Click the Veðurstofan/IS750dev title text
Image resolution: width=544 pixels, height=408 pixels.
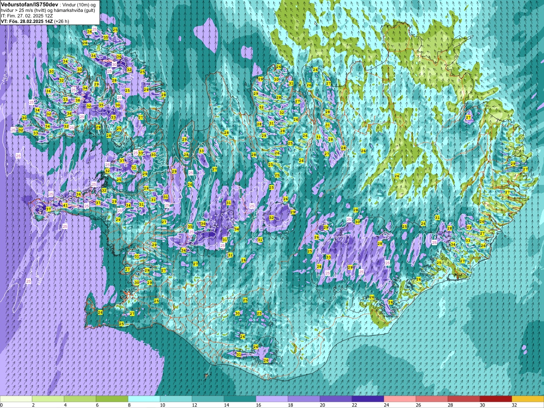[29, 4]
